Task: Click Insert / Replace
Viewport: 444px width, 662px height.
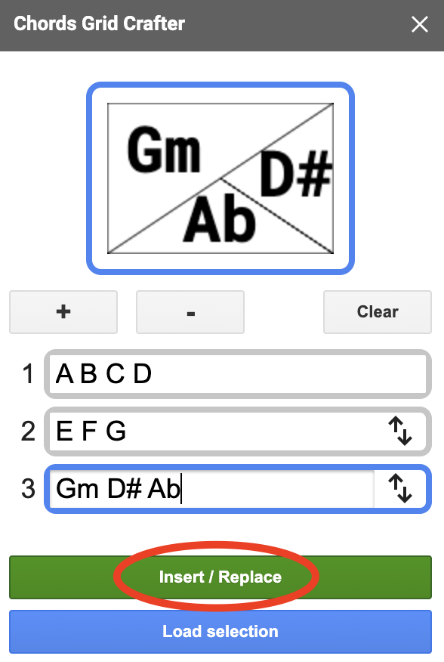Action: 220,577
